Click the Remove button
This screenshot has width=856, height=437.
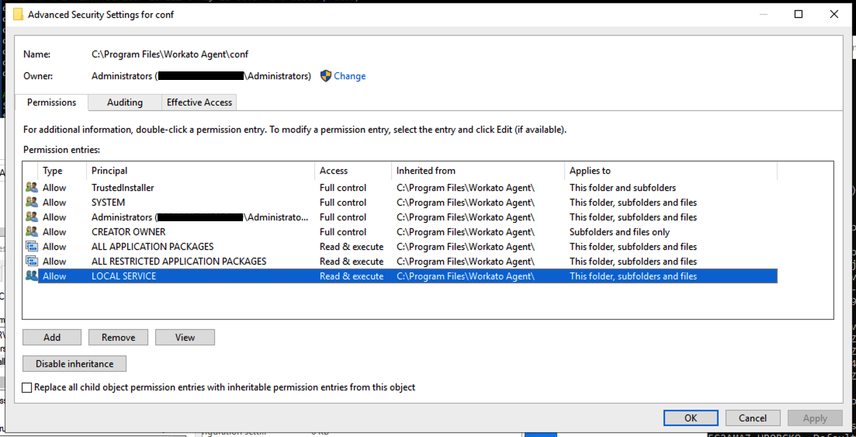[x=119, y=337]
